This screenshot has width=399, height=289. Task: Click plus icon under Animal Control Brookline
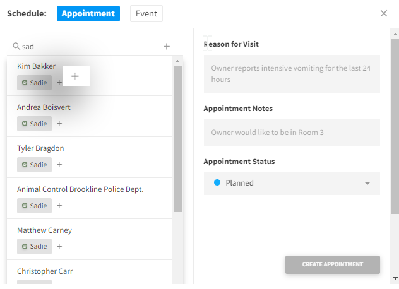pyautogui.click(x=60, y=206)
